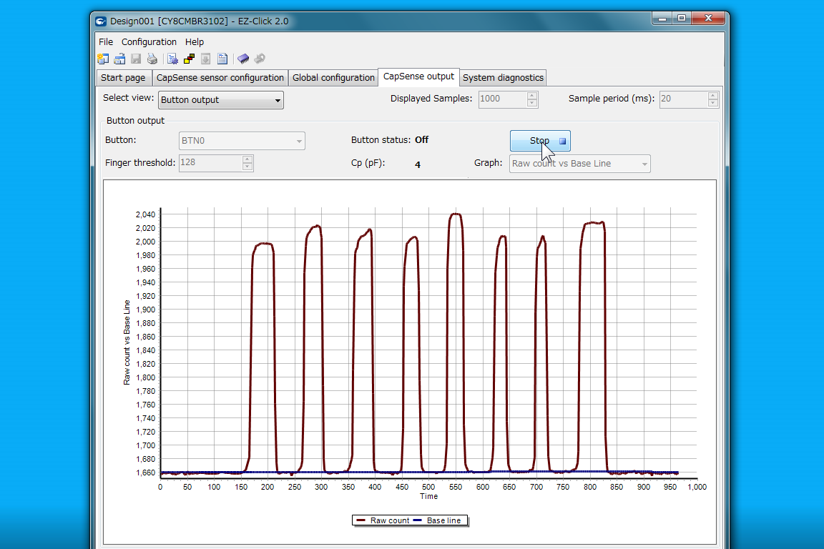824x549 pixels.
Task: Increase Finger threshold with up arrow
Action: pos(247,159)
